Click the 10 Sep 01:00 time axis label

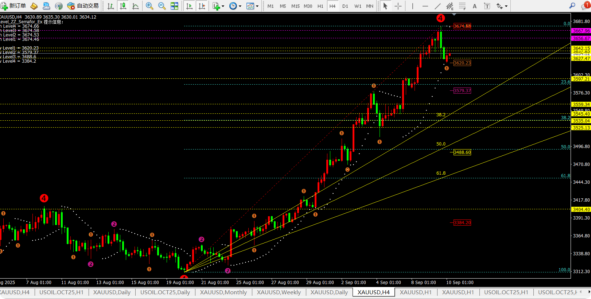click(x=460, y=282)
